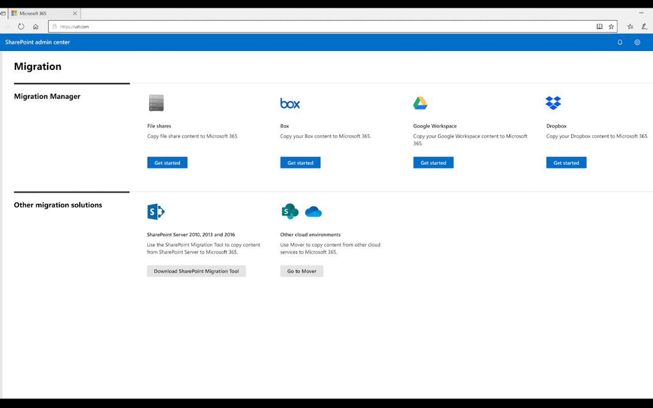Click the blue OneDrive cloud icon
This screenshot has height=408, width=653.
[313, 212]
